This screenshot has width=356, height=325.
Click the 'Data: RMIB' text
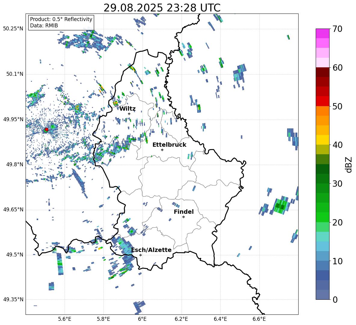(44, 26)
